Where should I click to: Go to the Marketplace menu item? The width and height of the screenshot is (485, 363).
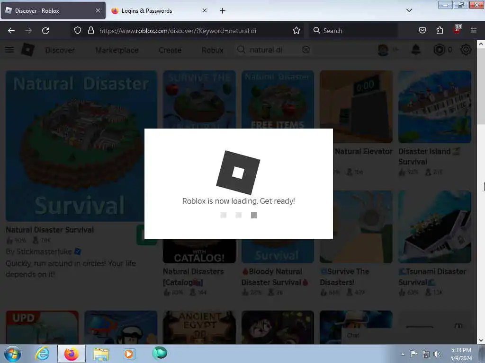[117, 50]
